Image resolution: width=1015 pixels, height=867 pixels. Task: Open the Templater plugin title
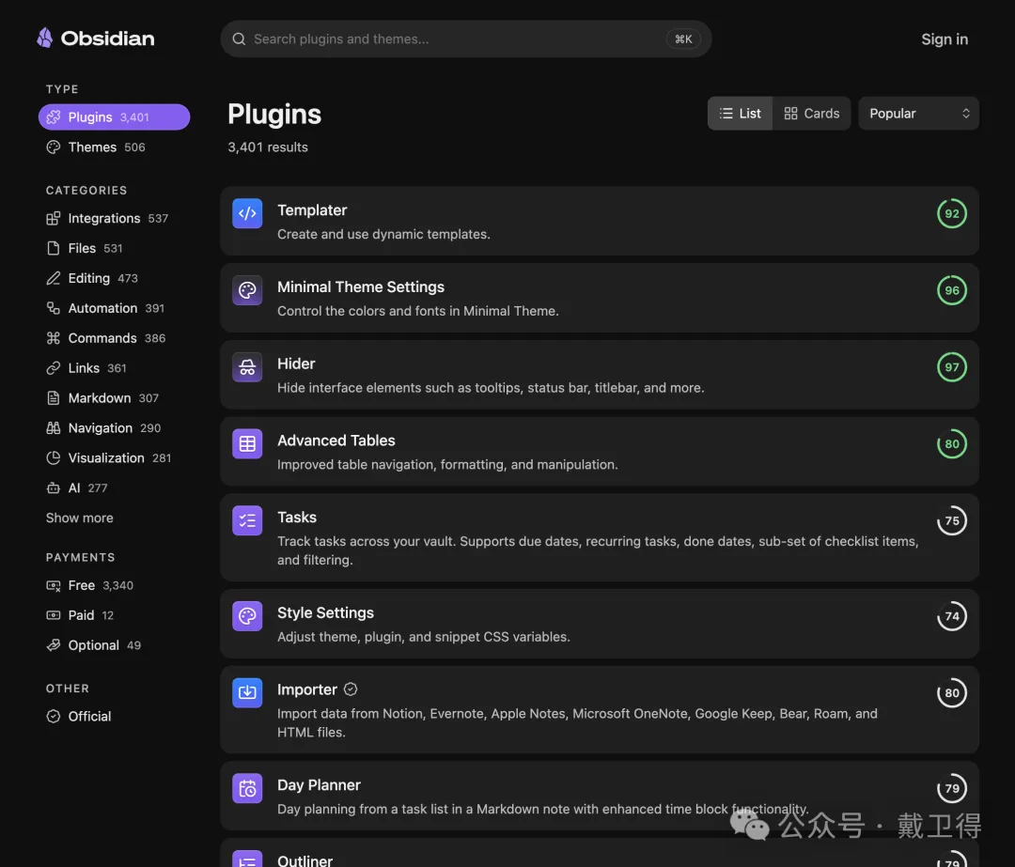312,210
